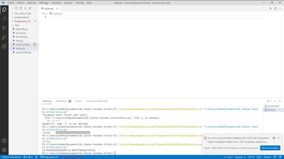The width and height of the screenshot is (284, 159).
Task: Select the Python terminal entry
Action: 273,110
